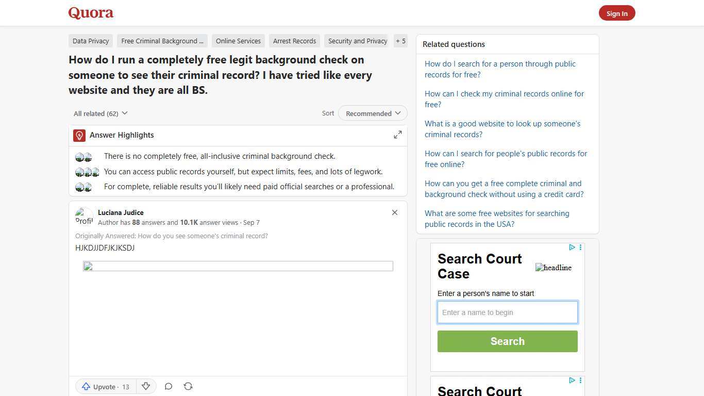The width and height of the screenshot is (704, 396).
Task: Select the Arrest Records topic tab
Action: pyautogui.click(x=294, y=41)
